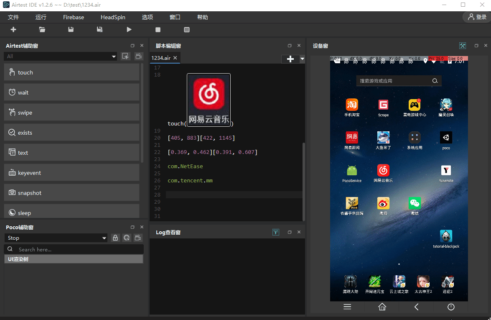The height and width of the screenshot is (320, 491).
Task: Click the device power button
Action: (451, 307)
